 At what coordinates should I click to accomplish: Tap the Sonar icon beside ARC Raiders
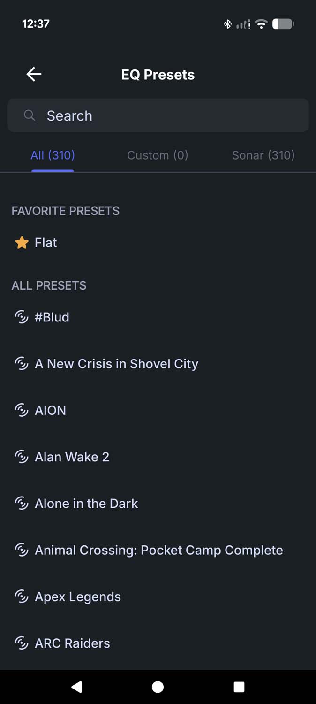tap(22, 643)
